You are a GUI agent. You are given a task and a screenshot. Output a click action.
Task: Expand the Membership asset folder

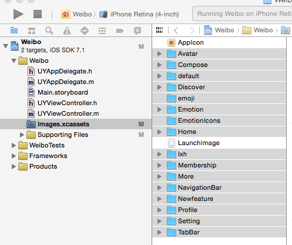tap(160, 166)
